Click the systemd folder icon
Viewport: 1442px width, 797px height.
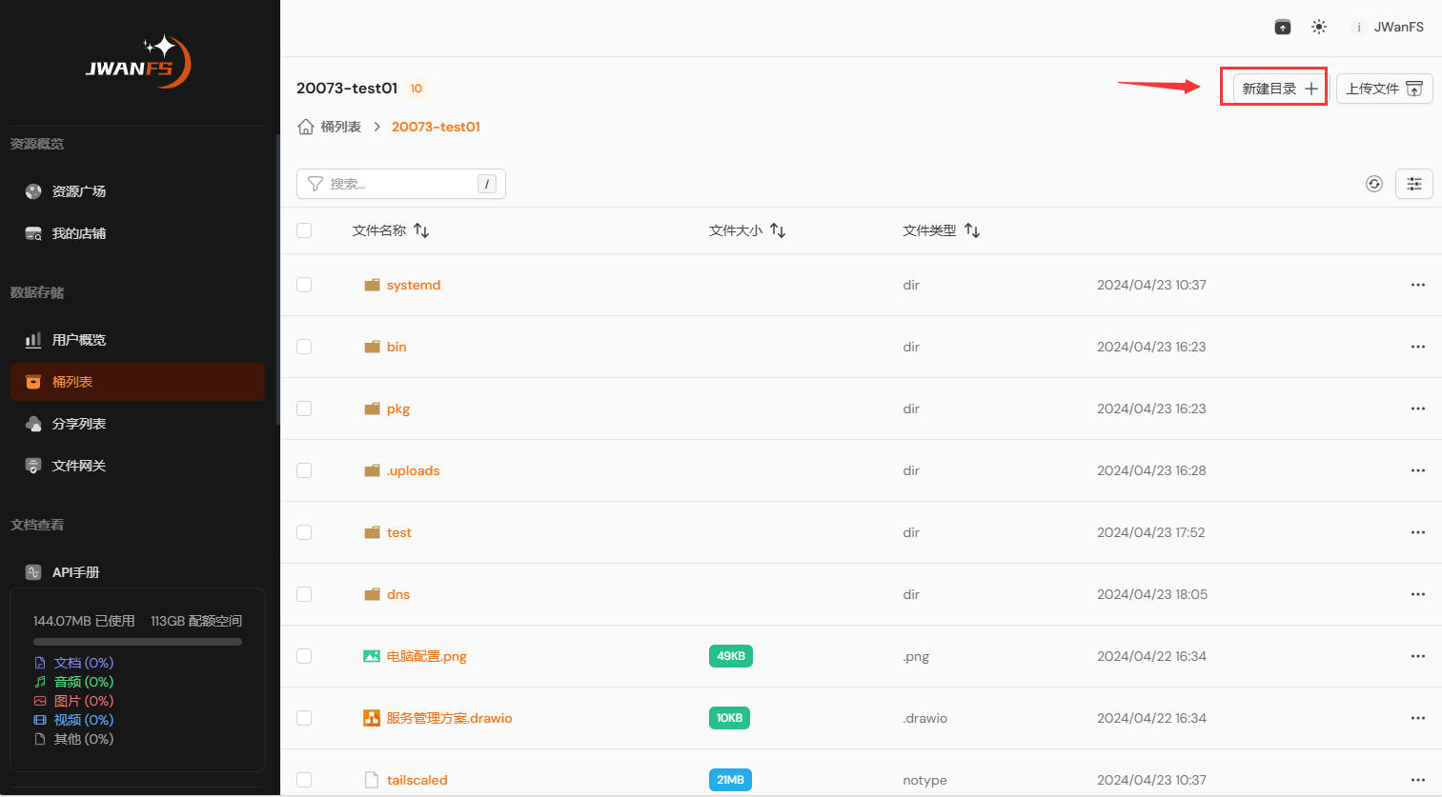click(x=372, y=285)
